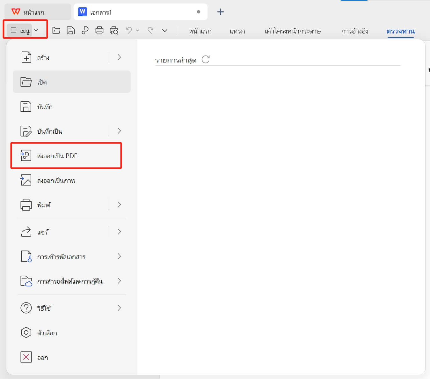Switch to the ตรวจทาน ribbon tab
The image size is (430, 379).
coord(401,31)
